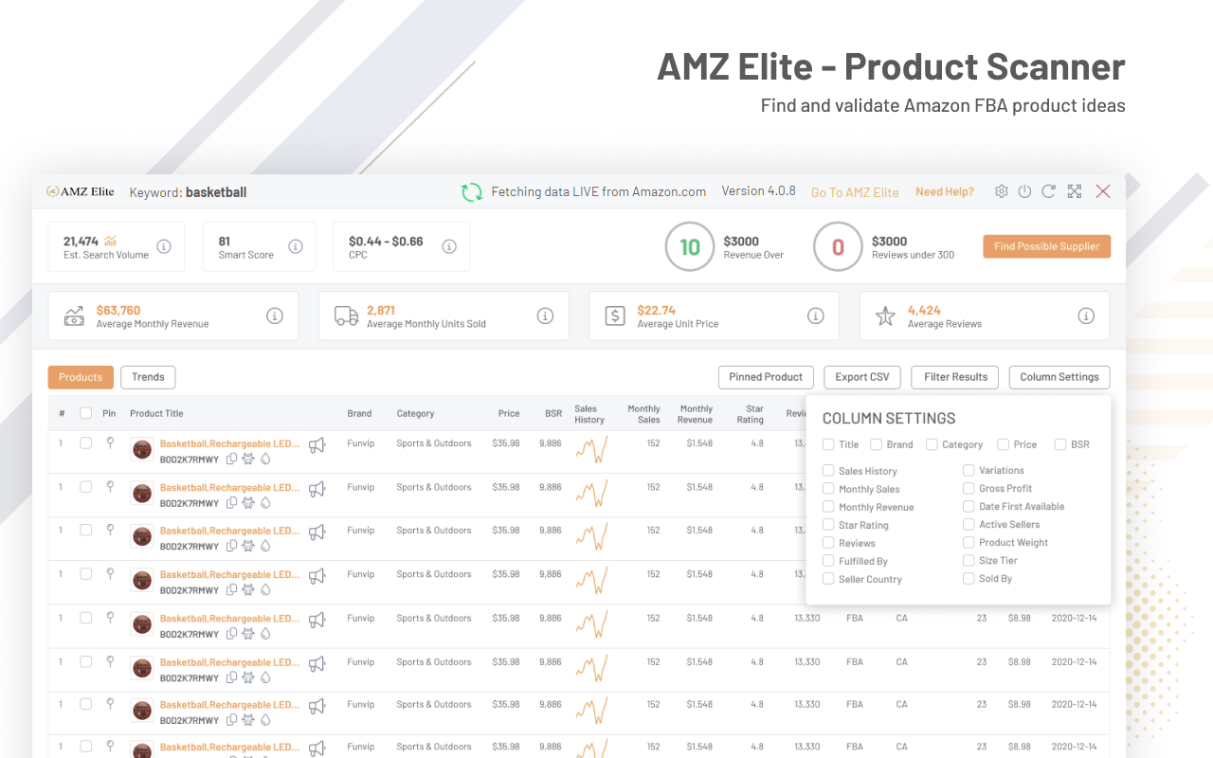
Task: Check the BSR column setting checkbox
Action: (1060, 444)
